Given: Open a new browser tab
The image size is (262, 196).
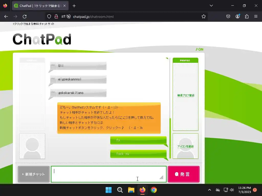Looking at the screenshot, I should pos(74,6).
